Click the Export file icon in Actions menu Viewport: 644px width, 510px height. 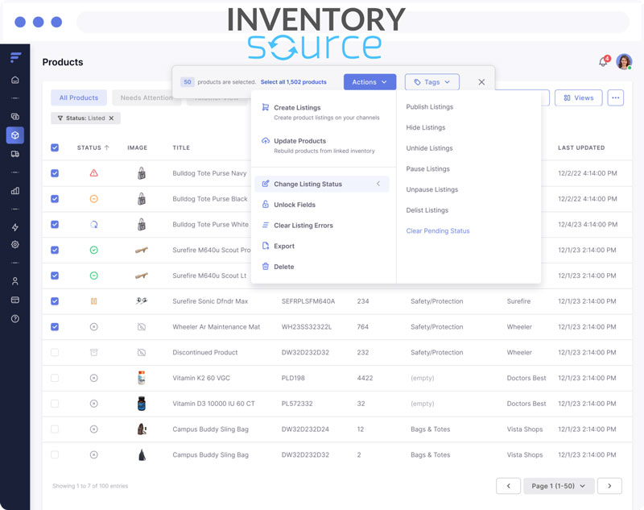[266, 246]
